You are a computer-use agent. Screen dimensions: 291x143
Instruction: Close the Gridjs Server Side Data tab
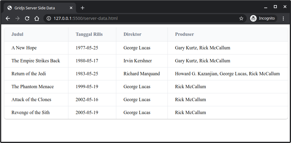click(71, 8)
